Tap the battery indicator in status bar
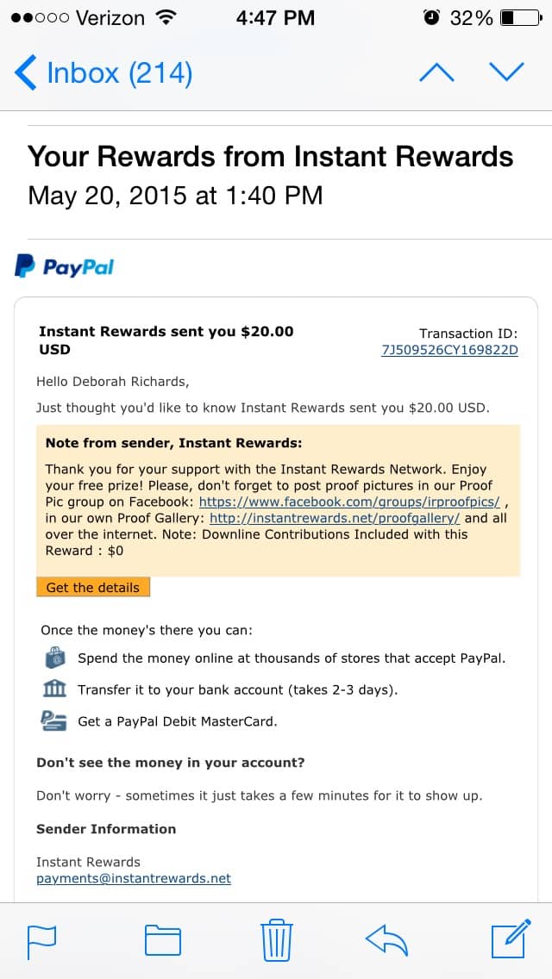The height and width of the screenshot is (979, 552). tap(521, 17)
